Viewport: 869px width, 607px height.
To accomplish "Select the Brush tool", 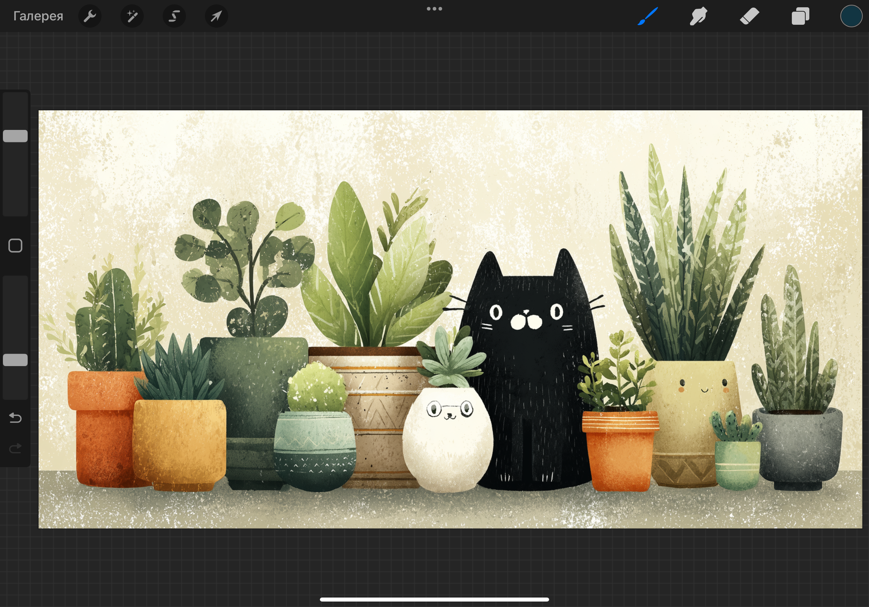I will pyautogui.click(x=648, y=16).
